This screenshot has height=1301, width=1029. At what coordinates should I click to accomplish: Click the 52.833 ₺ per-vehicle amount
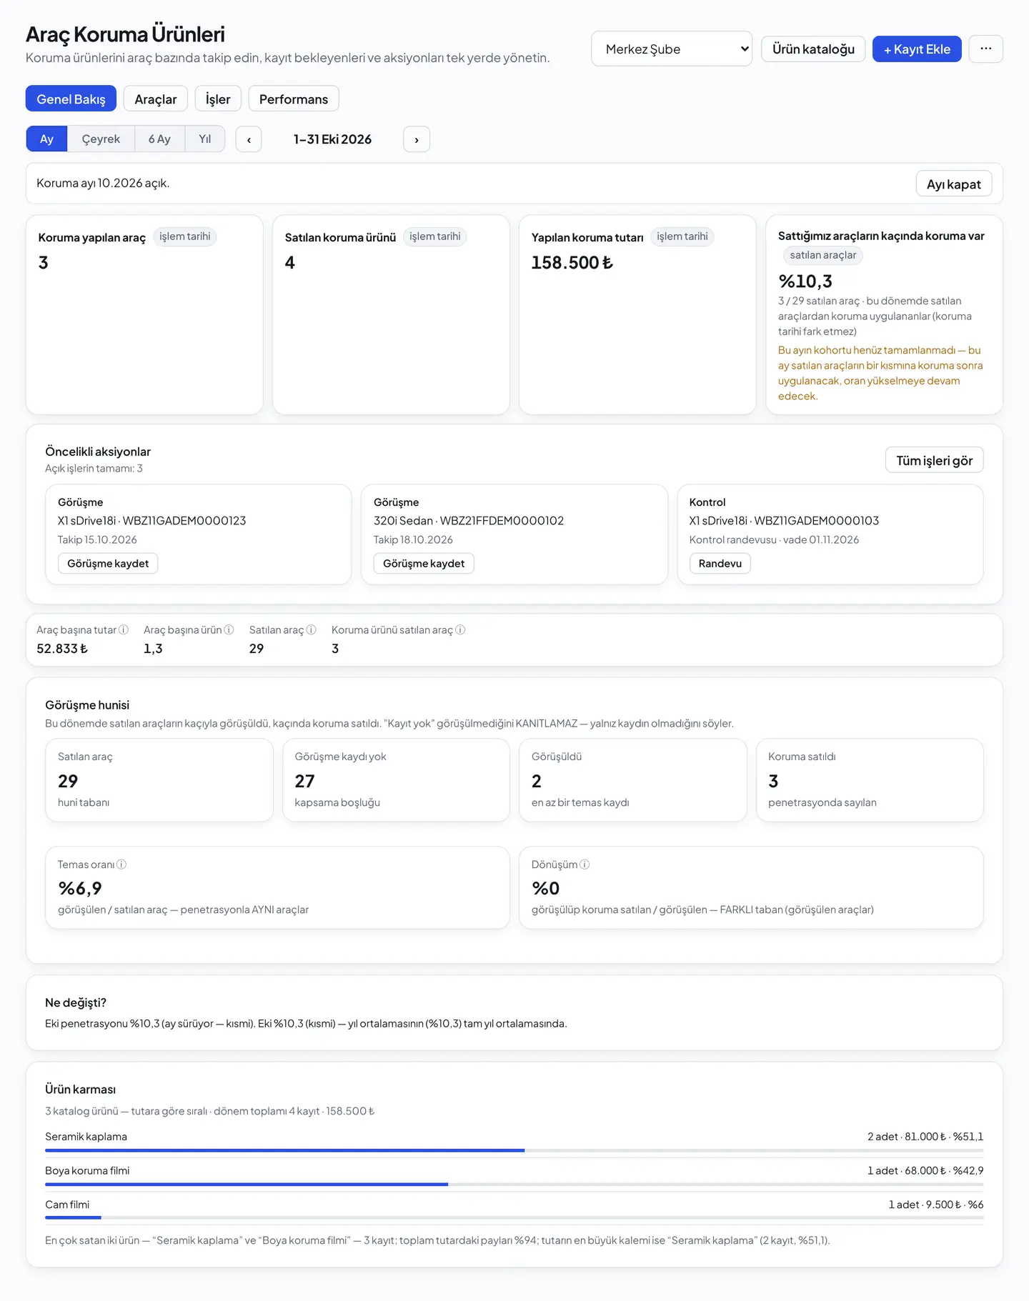[62, 649]
